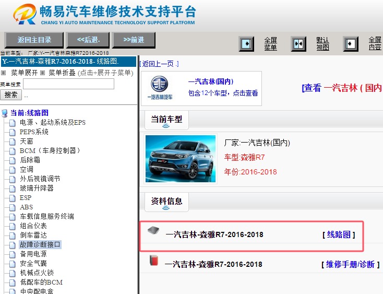This screenshot has width=383, height=294.
Task: Click document icon beside ABS
Action: 12,207
